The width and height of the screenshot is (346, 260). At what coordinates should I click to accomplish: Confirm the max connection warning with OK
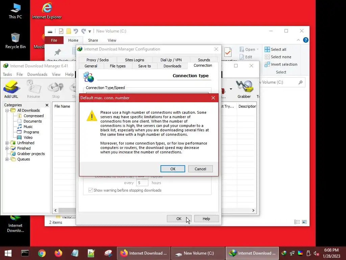click(173, 169)
